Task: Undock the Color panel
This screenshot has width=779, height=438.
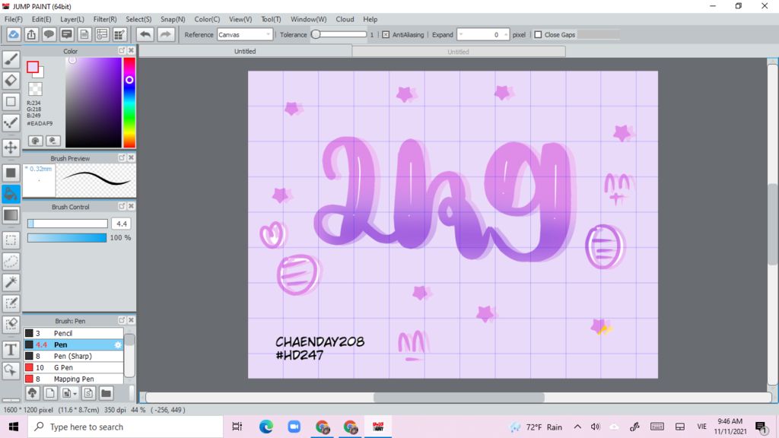Action: coord(122,51)
